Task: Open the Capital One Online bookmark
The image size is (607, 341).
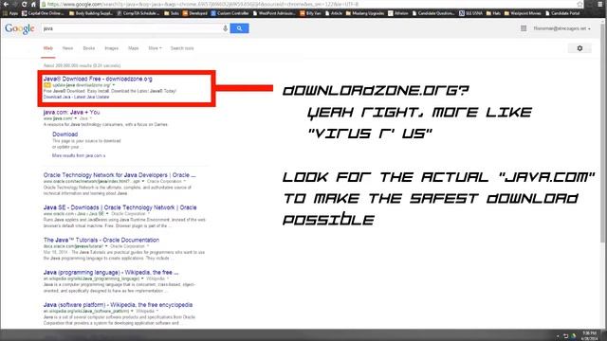Action: 43,13
